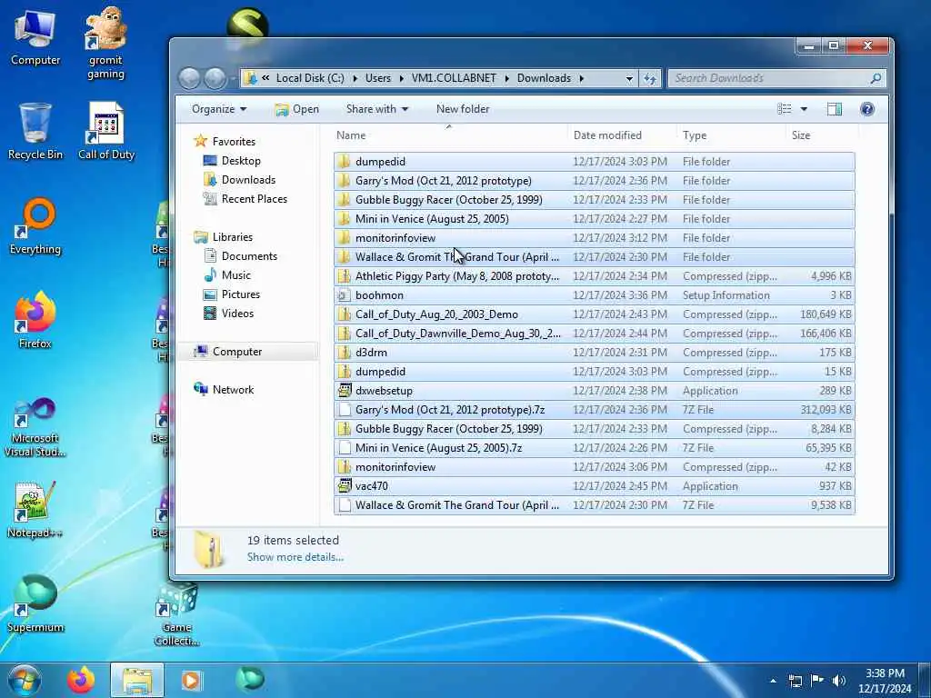The image size is (931, 698).
Task: Expand the arrow after VM1.COLLABNET breadcrumb
Action: (507, 78)
